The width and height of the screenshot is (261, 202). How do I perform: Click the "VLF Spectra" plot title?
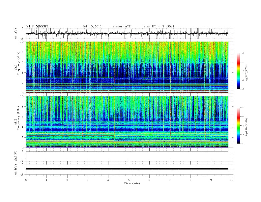tap(37, 26)
